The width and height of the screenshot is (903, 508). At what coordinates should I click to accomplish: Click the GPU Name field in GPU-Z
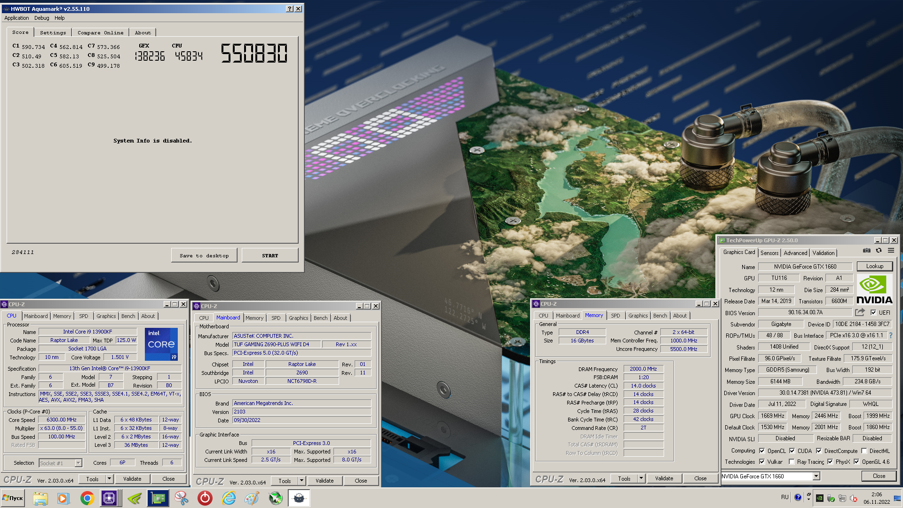(805, 266)
